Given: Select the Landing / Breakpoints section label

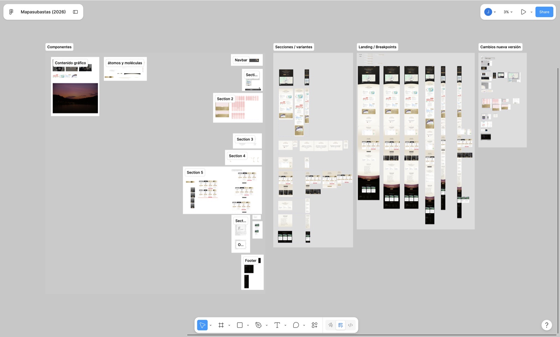Looking at the screenshot, I should tap(377, 47).
